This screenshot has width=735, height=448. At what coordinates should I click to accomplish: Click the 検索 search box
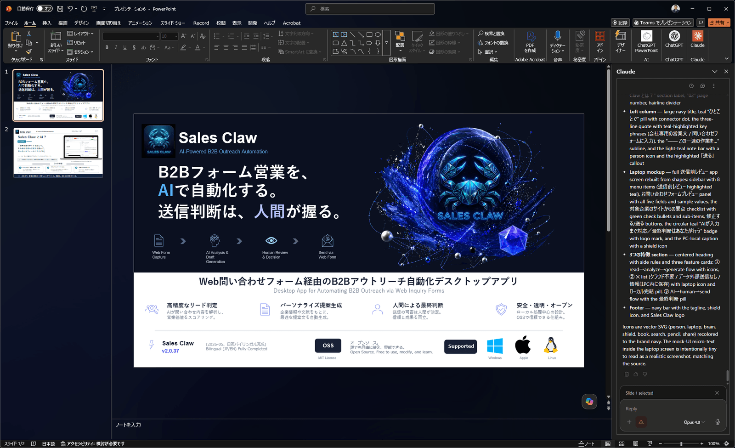(370, 9)
